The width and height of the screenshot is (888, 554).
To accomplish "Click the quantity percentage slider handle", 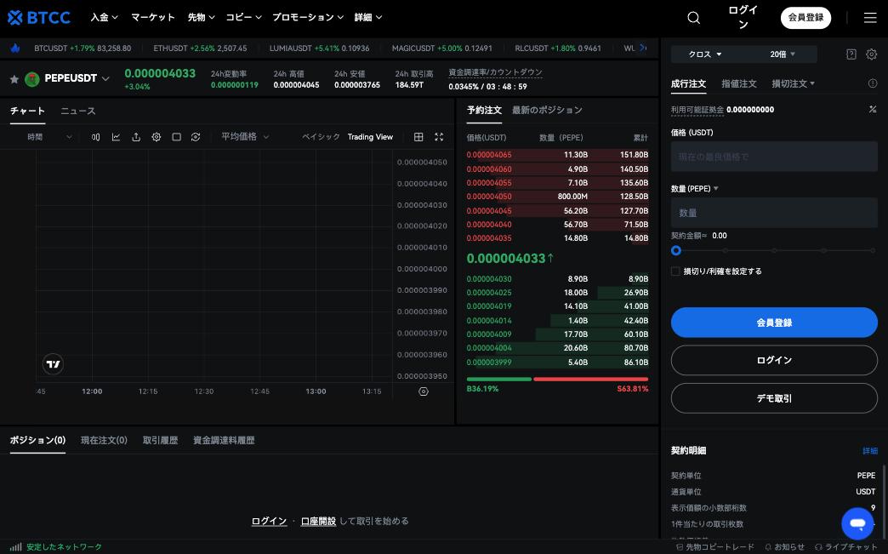I will [x=675, y=250].
